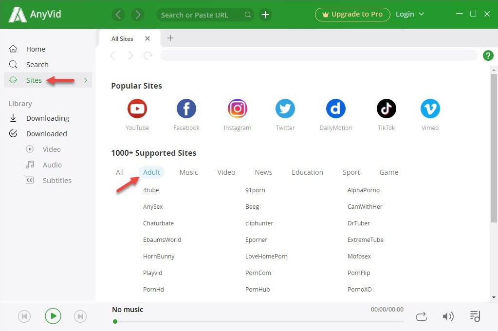Open the playlist queue icon
Viewport: 498px width, 331px height.
coord(475,316)
